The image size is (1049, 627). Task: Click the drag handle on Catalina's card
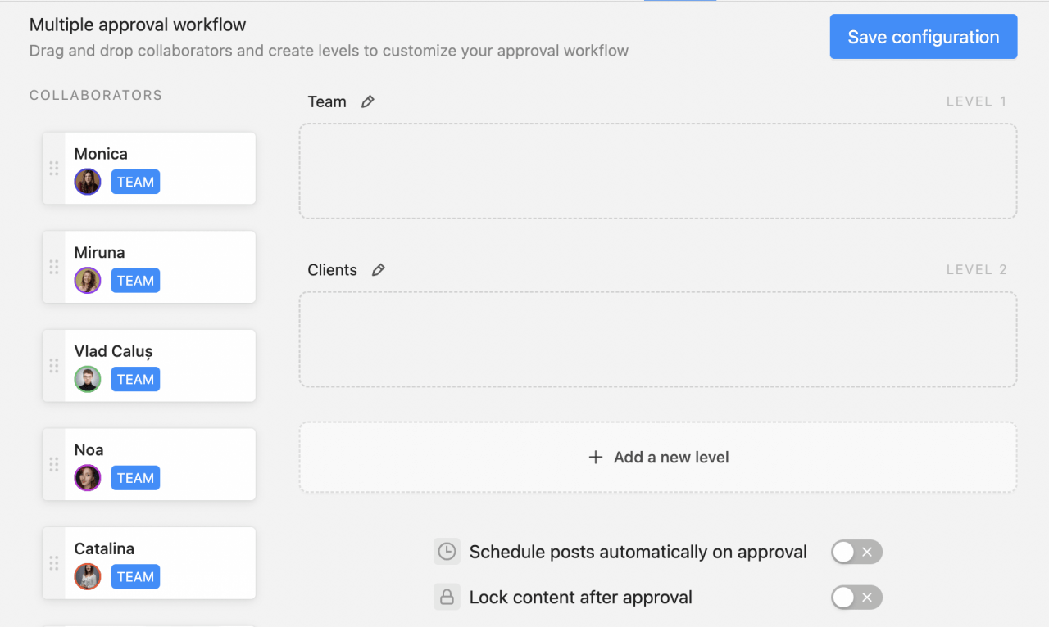(54, 562)
